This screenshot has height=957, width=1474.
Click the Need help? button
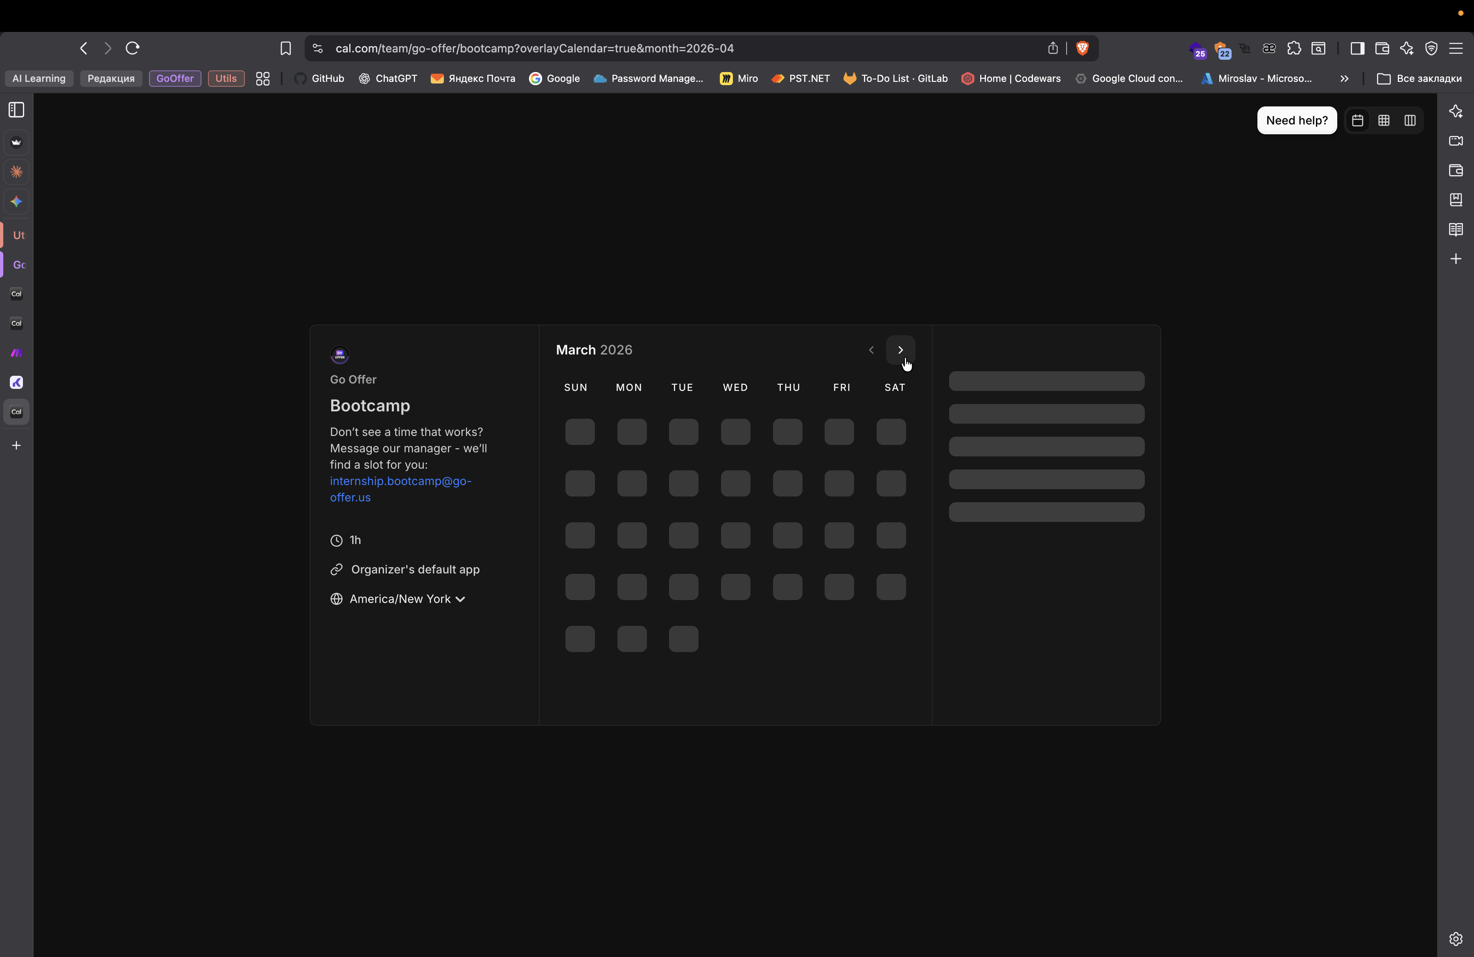point(1296,121)
